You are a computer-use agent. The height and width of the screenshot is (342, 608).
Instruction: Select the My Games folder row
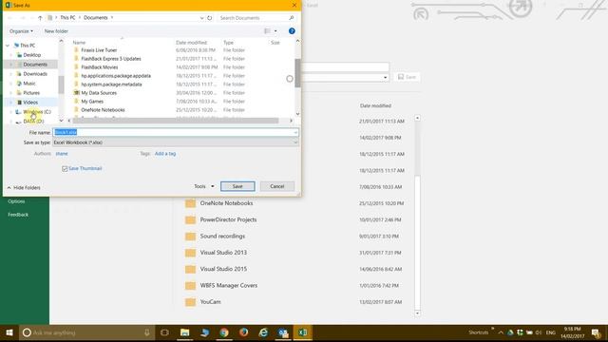click(92, 102)
